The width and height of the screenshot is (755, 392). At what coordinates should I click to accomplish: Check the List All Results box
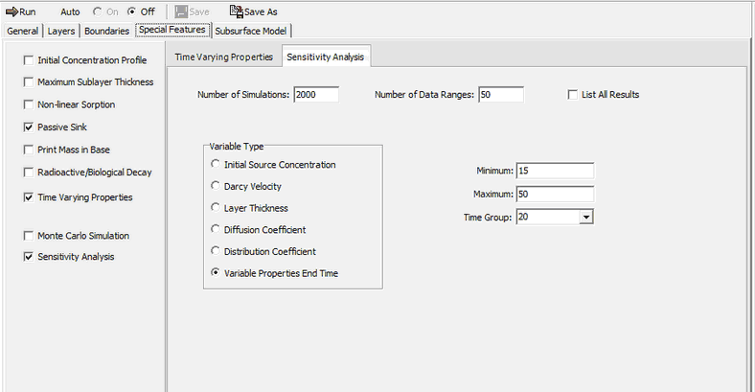click(x=573, y=95)
